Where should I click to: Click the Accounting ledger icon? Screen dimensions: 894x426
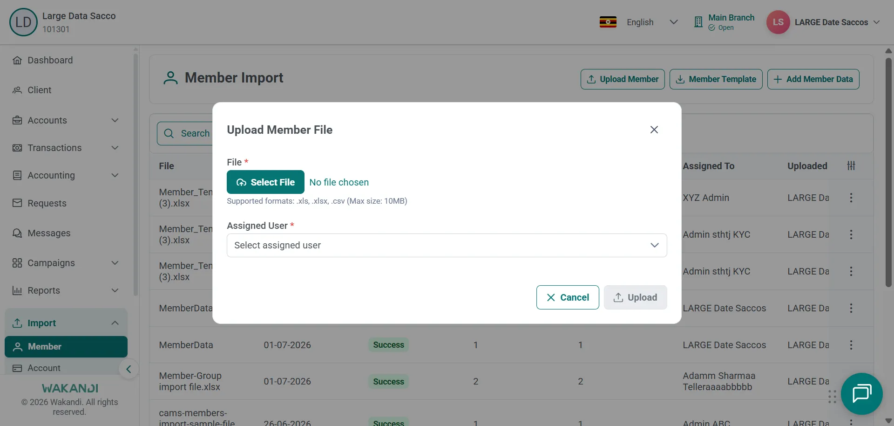(x=17, y=175)
